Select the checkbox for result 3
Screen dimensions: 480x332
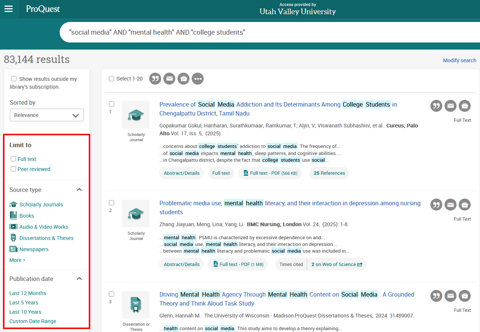[x=112, y=294]
